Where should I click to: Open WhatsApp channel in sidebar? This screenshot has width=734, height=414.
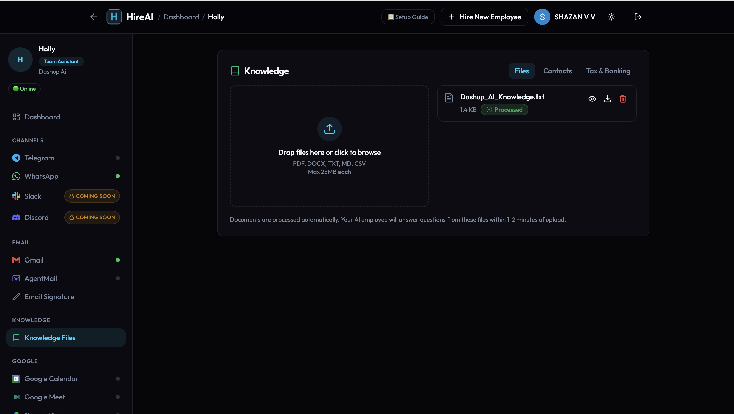41,176
